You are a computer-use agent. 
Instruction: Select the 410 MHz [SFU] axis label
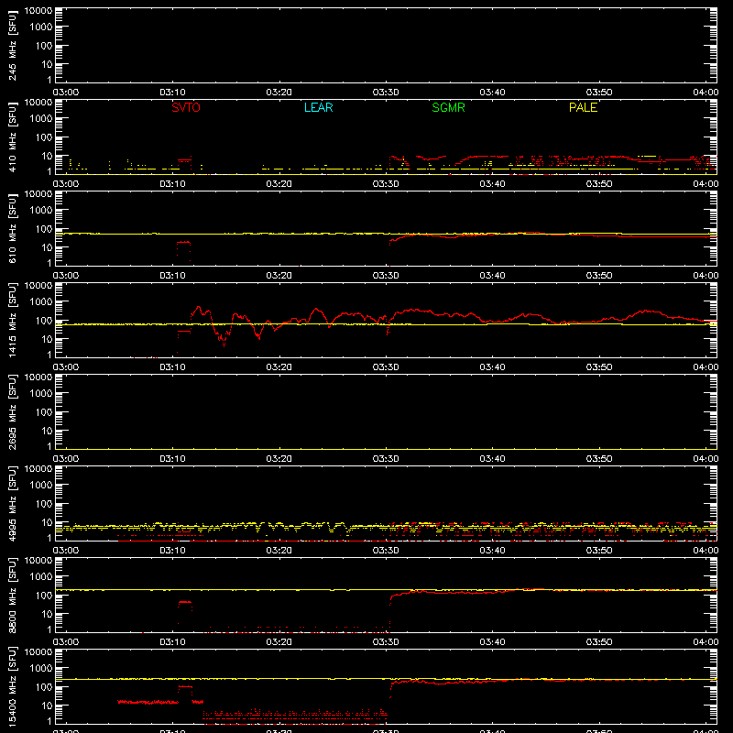coord(13,137)
